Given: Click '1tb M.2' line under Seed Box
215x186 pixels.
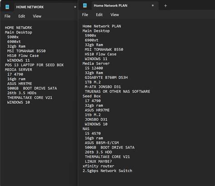Looking at the screenshot, I should (93, 115).
